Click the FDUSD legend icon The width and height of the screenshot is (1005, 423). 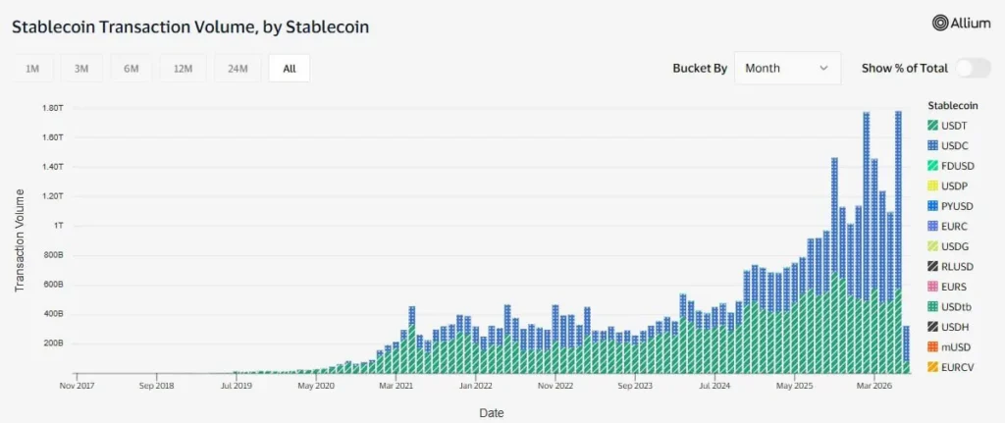coord(932,165)
